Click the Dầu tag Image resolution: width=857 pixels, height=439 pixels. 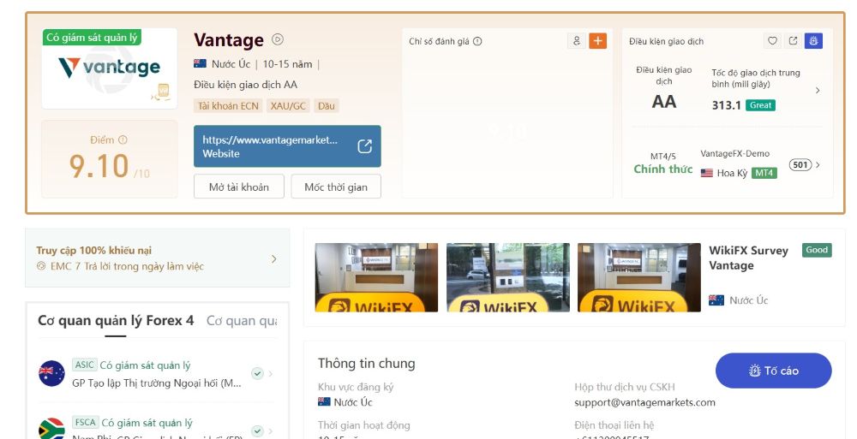tap(327, 106)
